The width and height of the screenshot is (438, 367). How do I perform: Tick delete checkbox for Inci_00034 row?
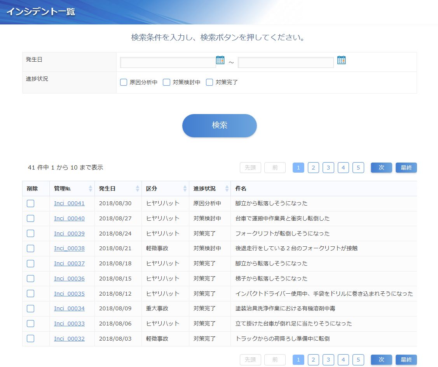[31, 308]
